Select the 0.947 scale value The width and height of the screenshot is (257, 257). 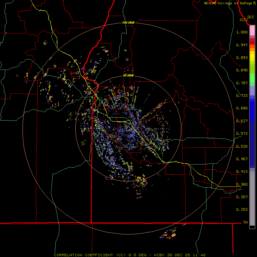(242, 45)
